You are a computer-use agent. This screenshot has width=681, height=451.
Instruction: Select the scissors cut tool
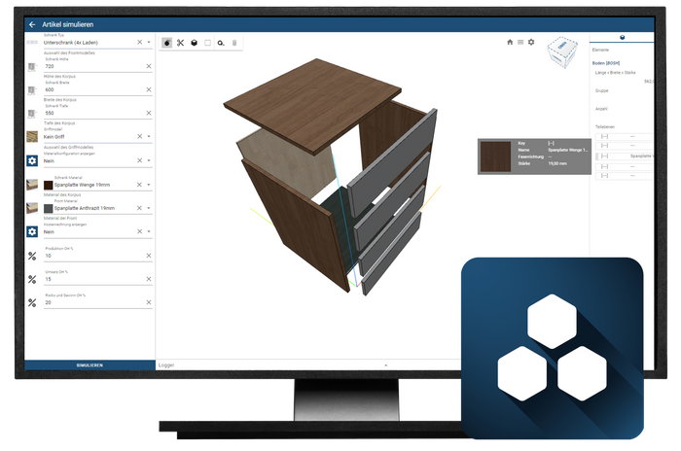180,43
